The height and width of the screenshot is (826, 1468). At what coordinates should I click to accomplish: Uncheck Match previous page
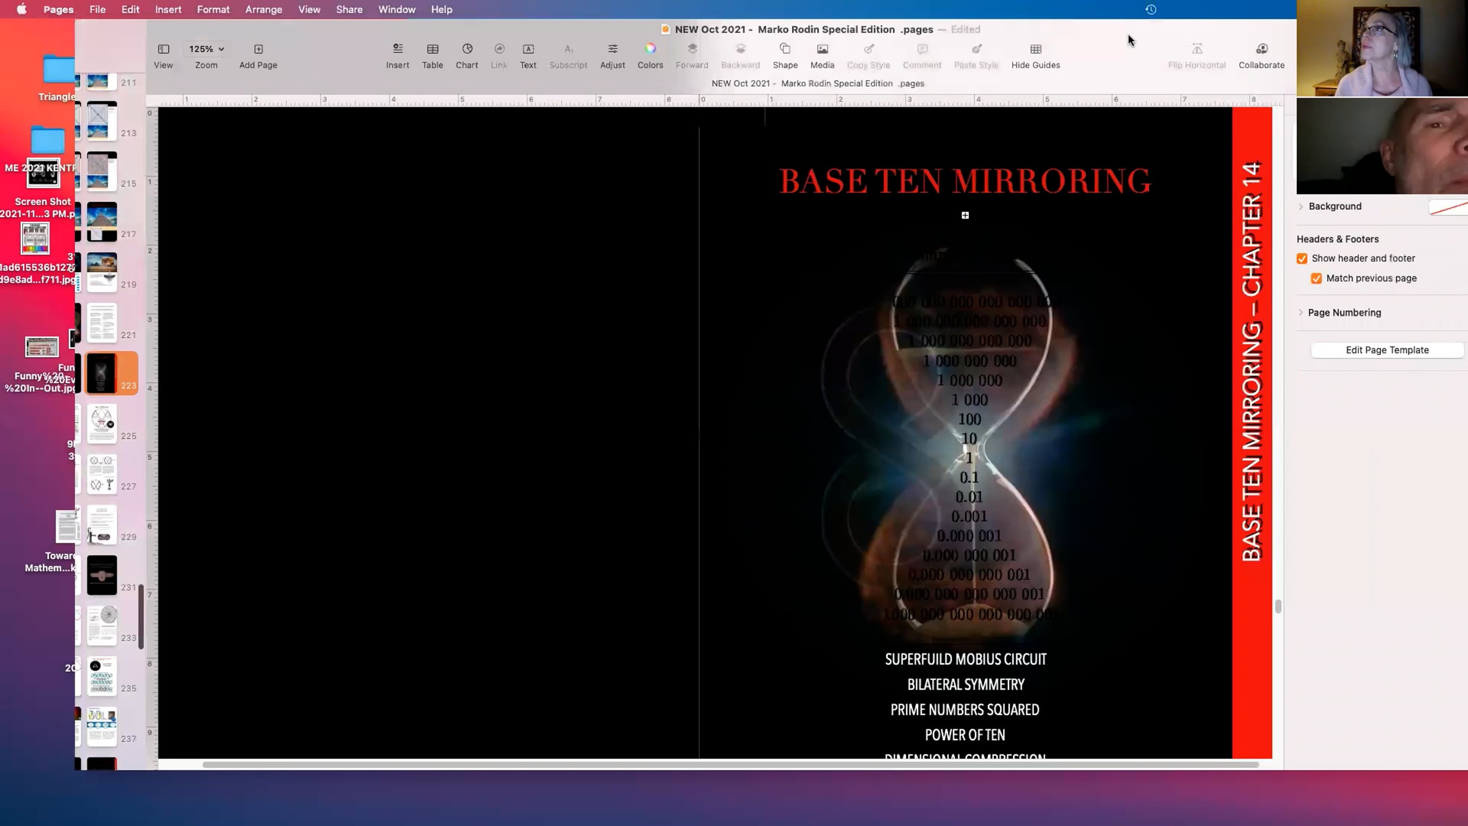pos(1316,278)
